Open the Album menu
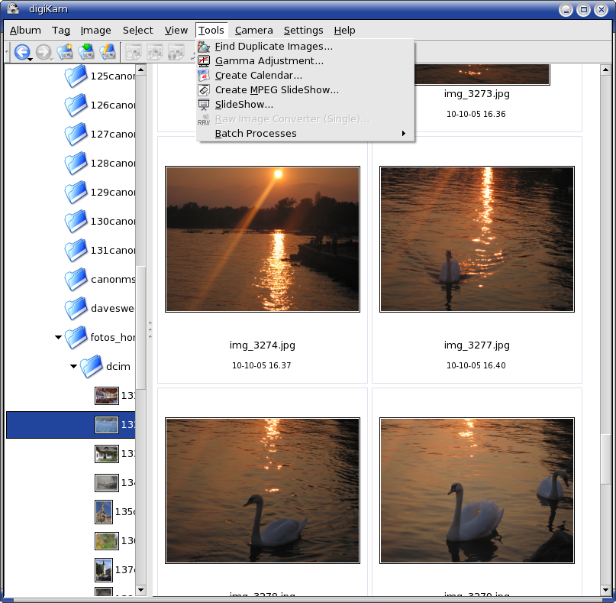 click(25, 31)
